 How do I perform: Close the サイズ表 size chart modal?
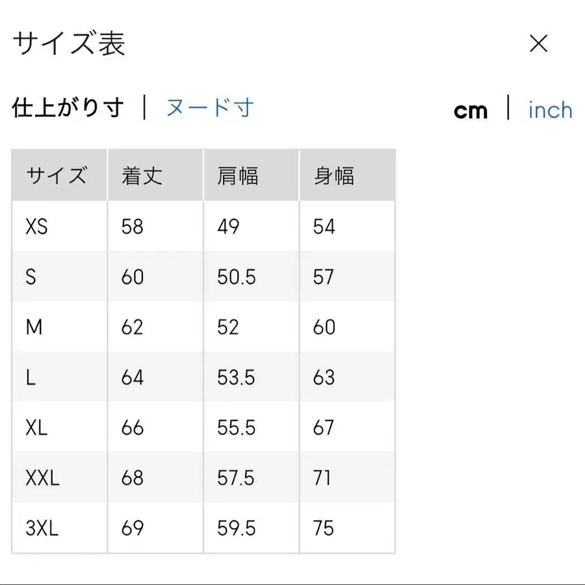tap(539, 44)
